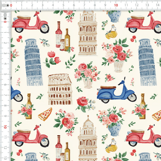This screenshot has width=161, height=161.
Task: Click the blue vase with flowers
Action: pos(112,121)
